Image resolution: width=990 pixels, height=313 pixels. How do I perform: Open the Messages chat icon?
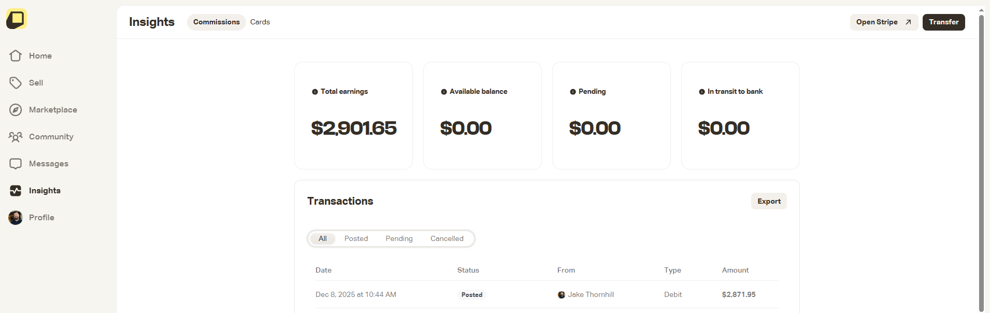[15, 163]
